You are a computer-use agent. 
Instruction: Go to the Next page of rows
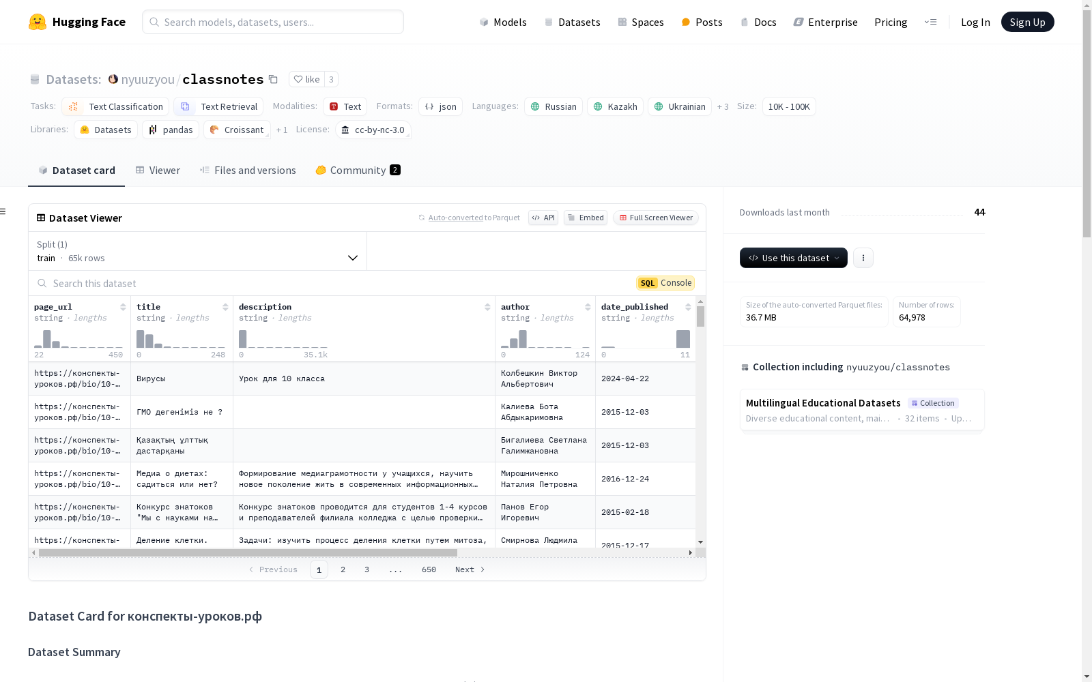pos(470,569)
